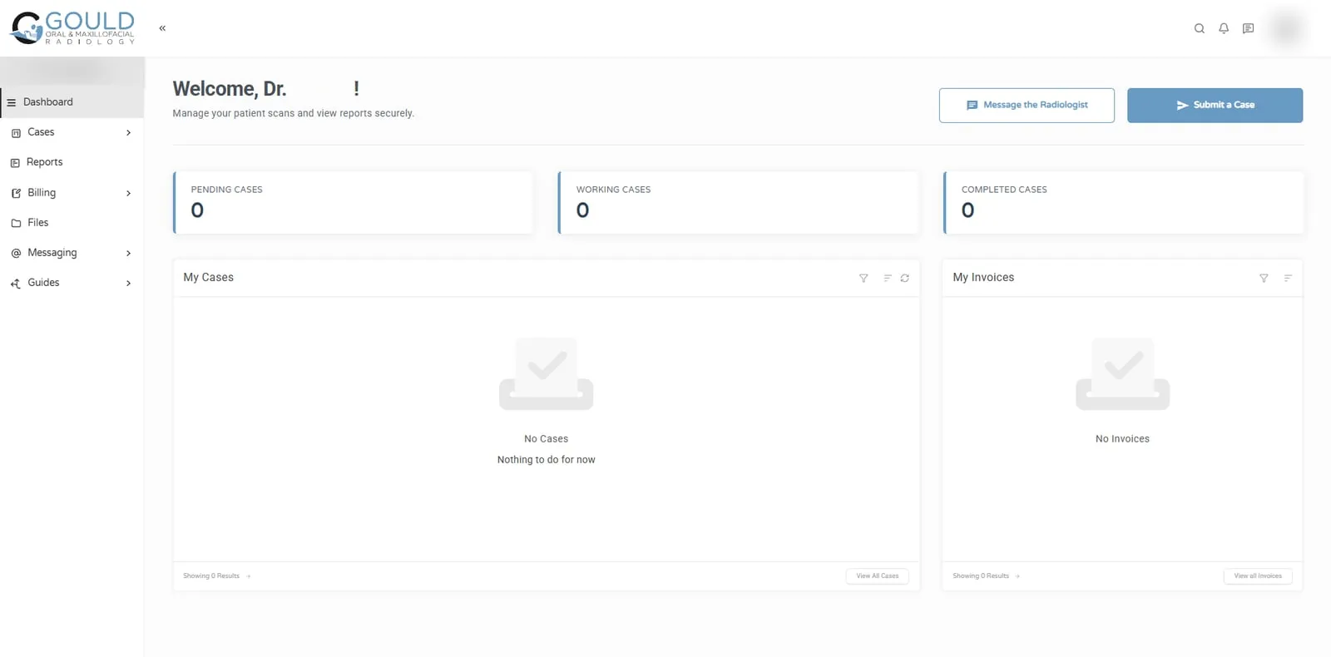Refresh the My Cases panel
This screenshot has height=657, width=1331.
pos(905,278)
